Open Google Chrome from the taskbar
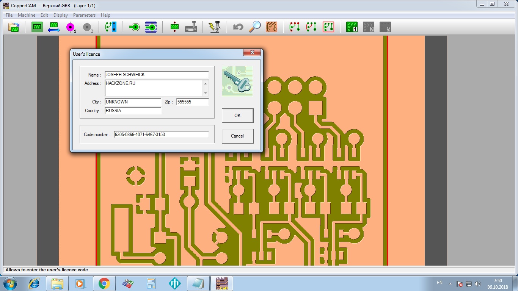This screenshot has width=518, height=291. 104,283
